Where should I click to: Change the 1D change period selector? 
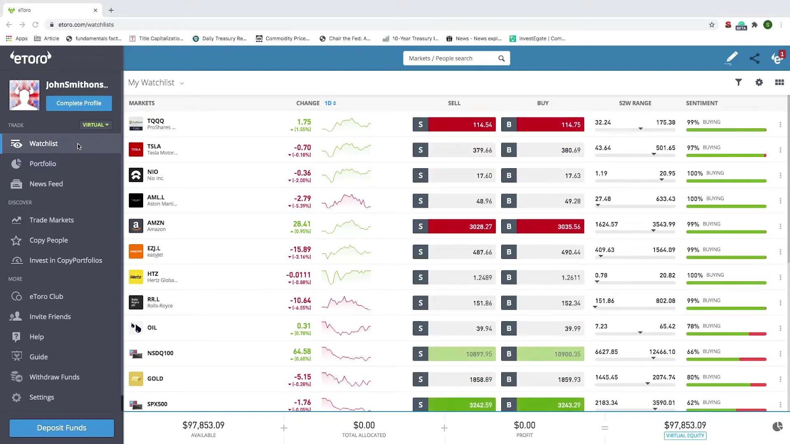pos(330,103)
